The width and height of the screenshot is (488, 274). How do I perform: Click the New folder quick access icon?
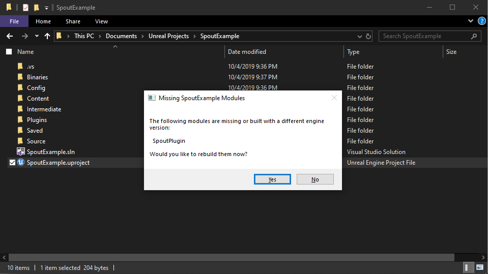pos(37,7)
